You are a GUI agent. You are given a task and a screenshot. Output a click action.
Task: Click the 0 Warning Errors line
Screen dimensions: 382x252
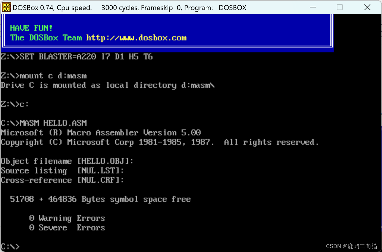click(x=68, y=218)
